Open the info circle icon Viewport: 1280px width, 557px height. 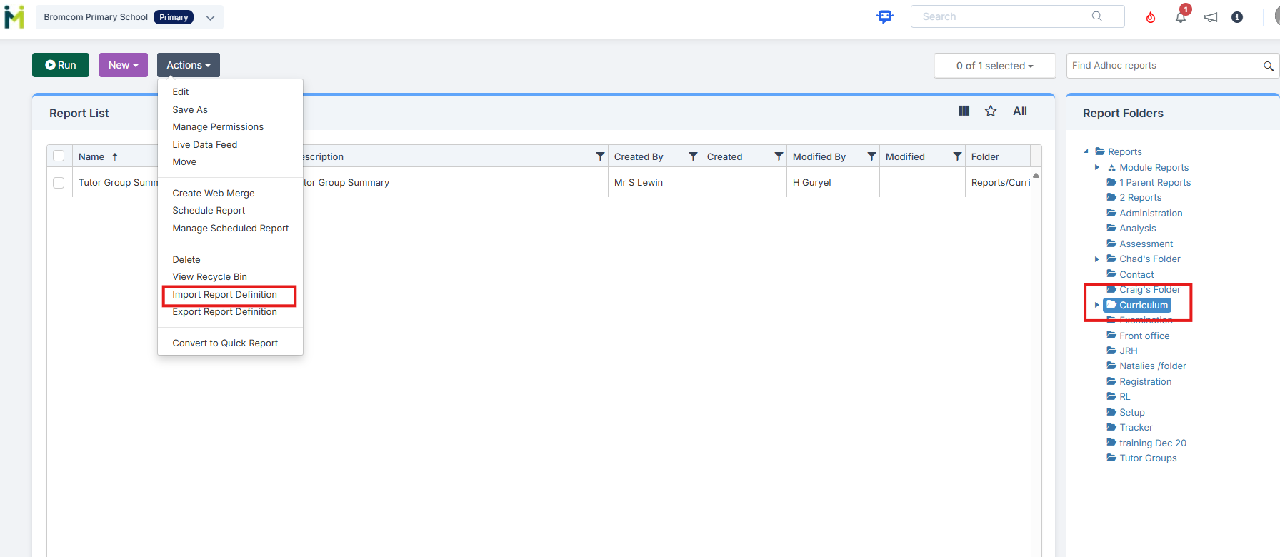tap(1237, 17)
